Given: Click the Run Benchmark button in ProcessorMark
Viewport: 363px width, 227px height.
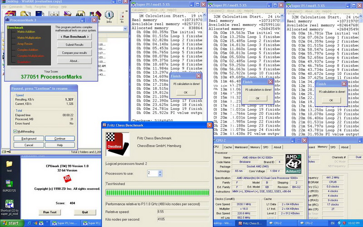Looking at the screenshot, I should coord(74,37).
